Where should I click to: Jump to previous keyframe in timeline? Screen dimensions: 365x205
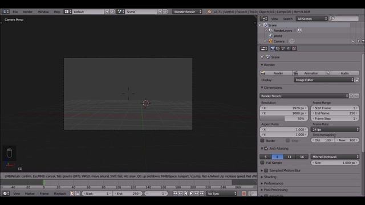click(x=180, y=194)
